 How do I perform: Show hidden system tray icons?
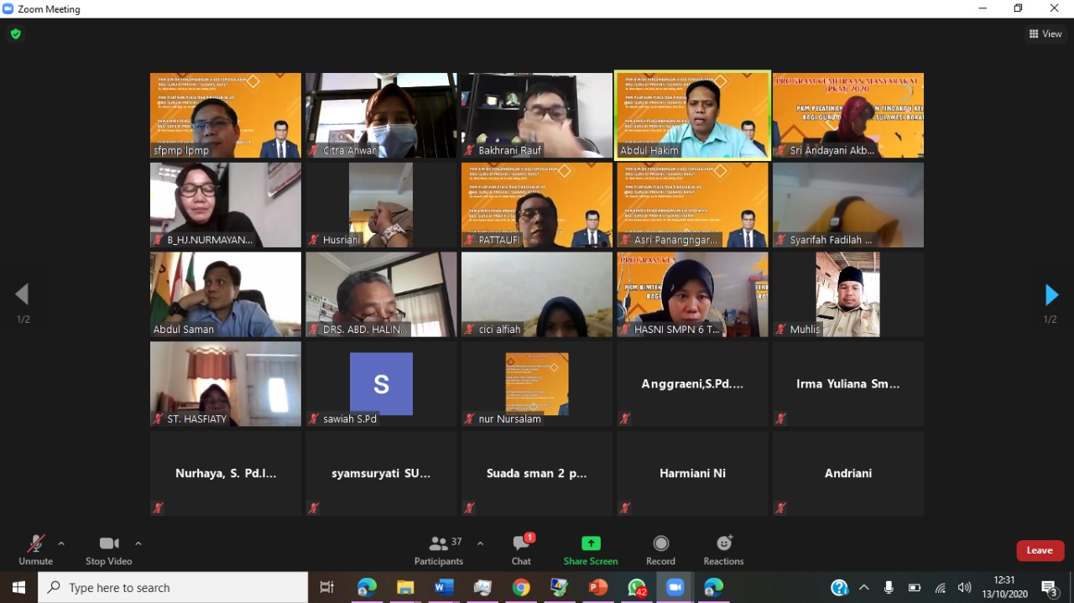863,587
